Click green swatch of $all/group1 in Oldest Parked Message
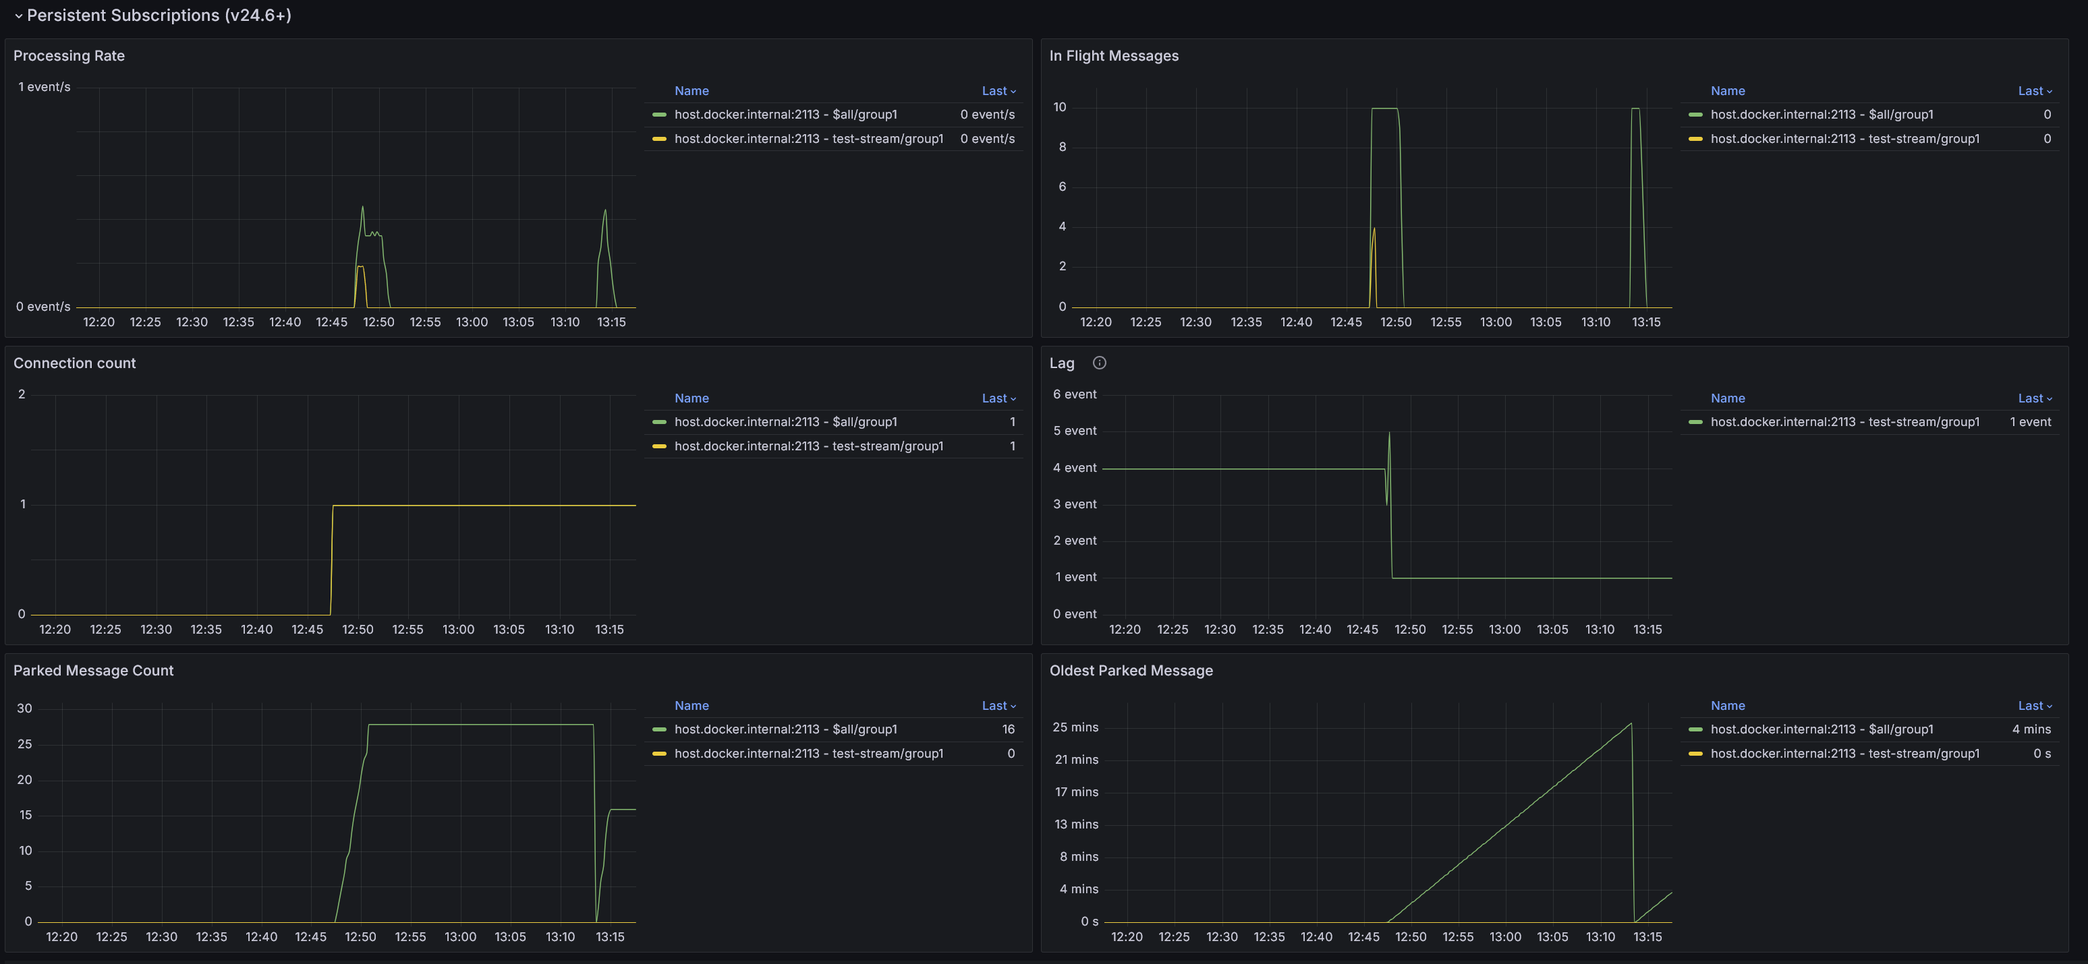This screenshot has width=2088, height=964. point(1695,729)
